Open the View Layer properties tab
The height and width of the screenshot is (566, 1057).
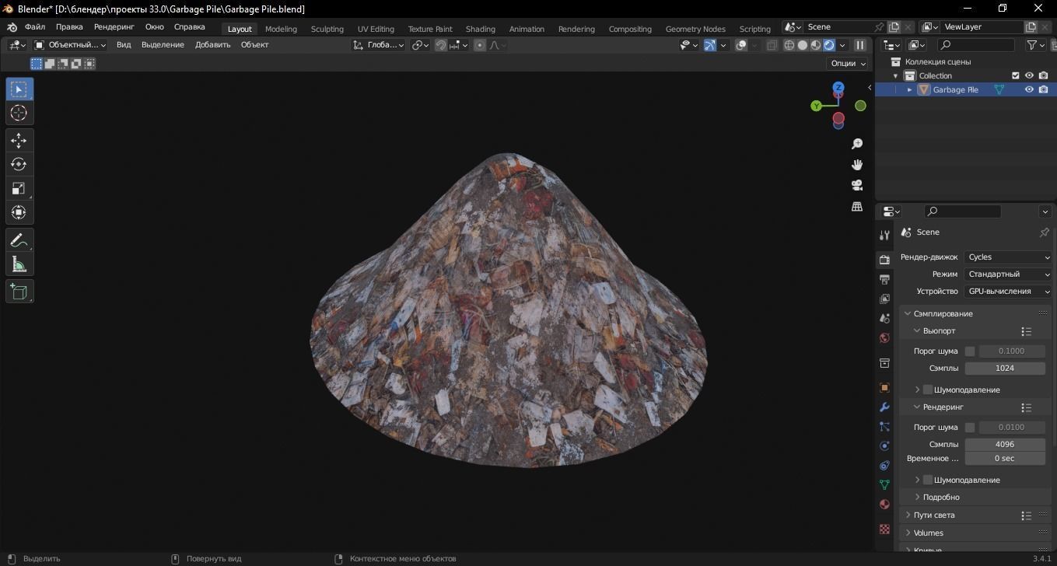(884, 299)
